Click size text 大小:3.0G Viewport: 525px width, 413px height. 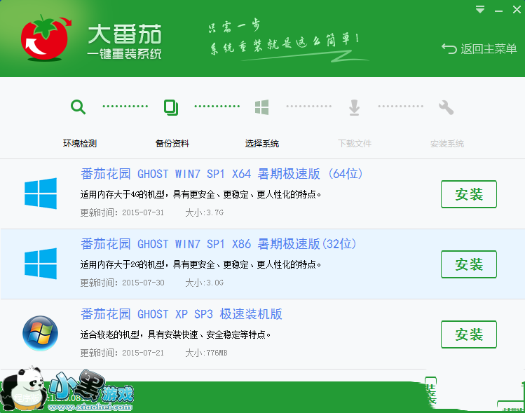204,283
